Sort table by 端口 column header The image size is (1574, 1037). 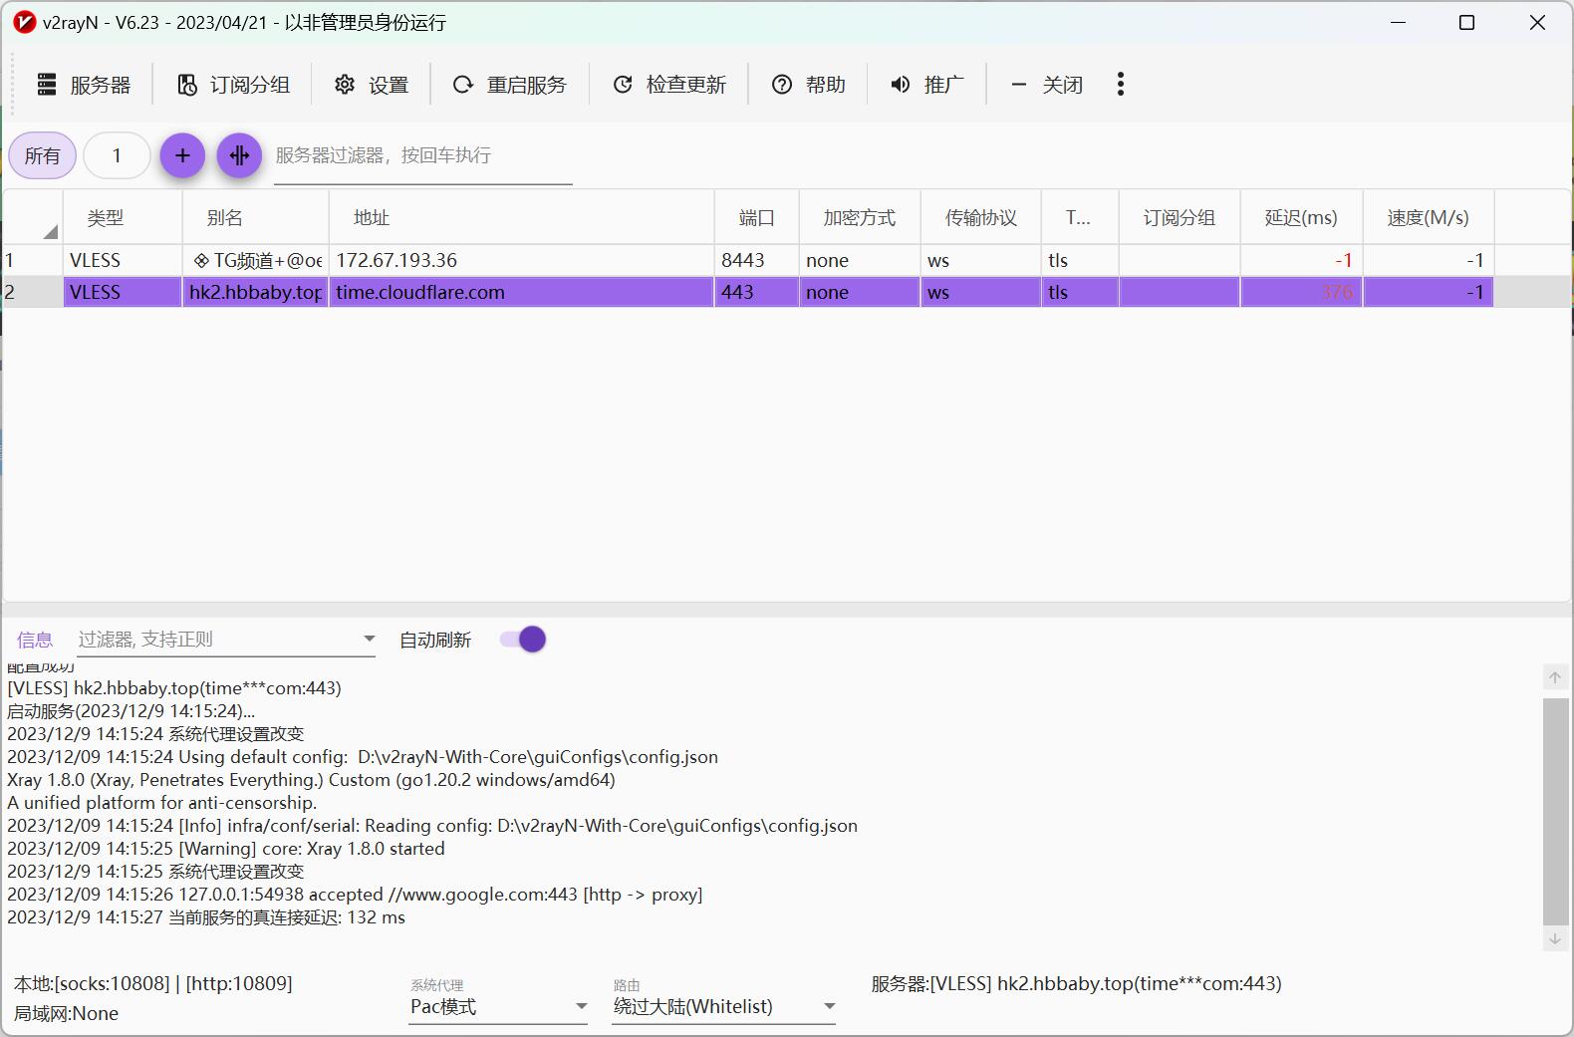(757, 218)
